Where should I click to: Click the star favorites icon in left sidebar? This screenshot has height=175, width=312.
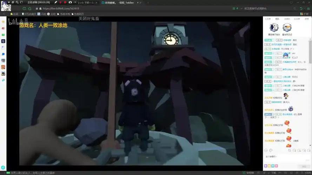tap(3, 22)
